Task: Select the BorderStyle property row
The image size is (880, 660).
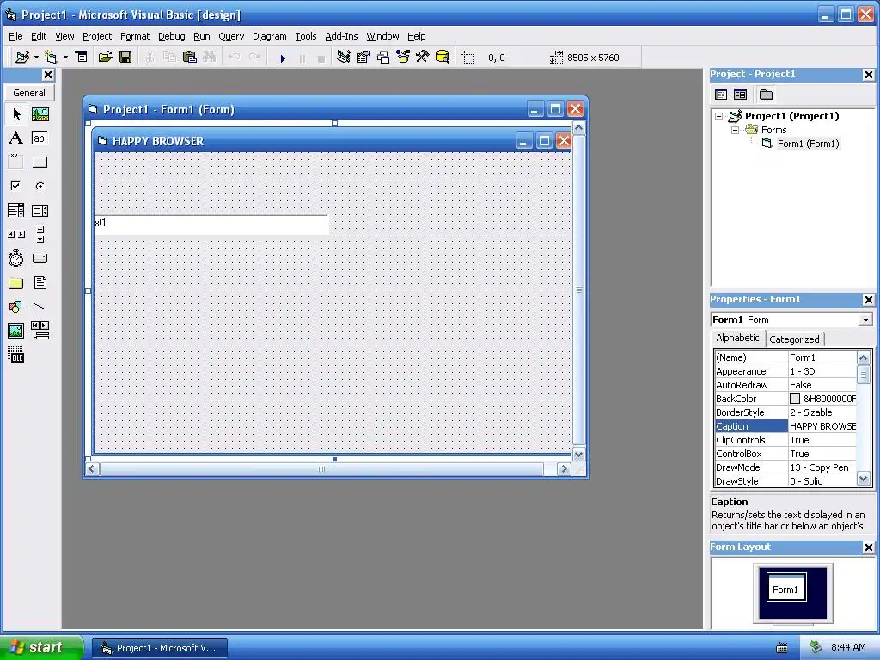Action: [785, 412]
